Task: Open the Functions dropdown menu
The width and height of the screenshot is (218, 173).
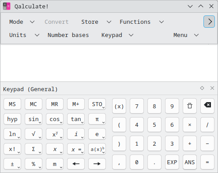Action: [x=142, y=22]
